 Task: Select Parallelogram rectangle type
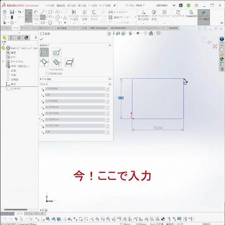(69, 62)
